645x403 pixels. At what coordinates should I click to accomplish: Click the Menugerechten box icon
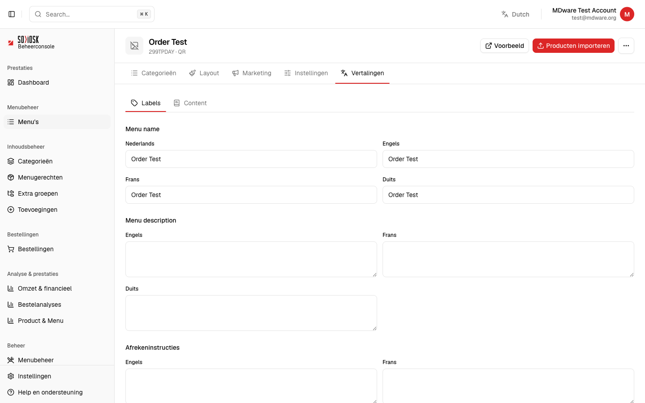(x=11, y=177)
